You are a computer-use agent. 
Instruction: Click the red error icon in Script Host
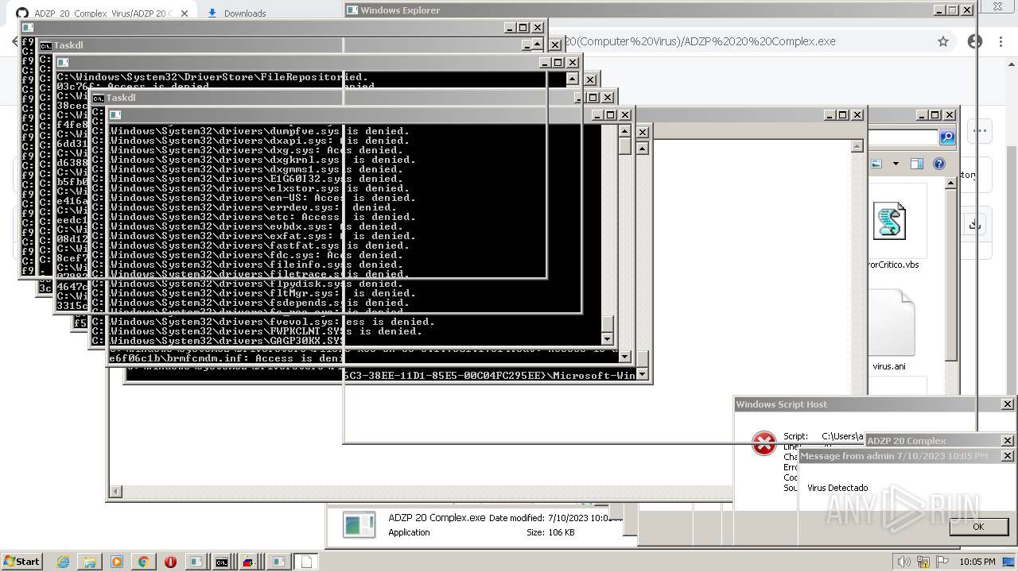pyautogui.click(x=763, y=443)
